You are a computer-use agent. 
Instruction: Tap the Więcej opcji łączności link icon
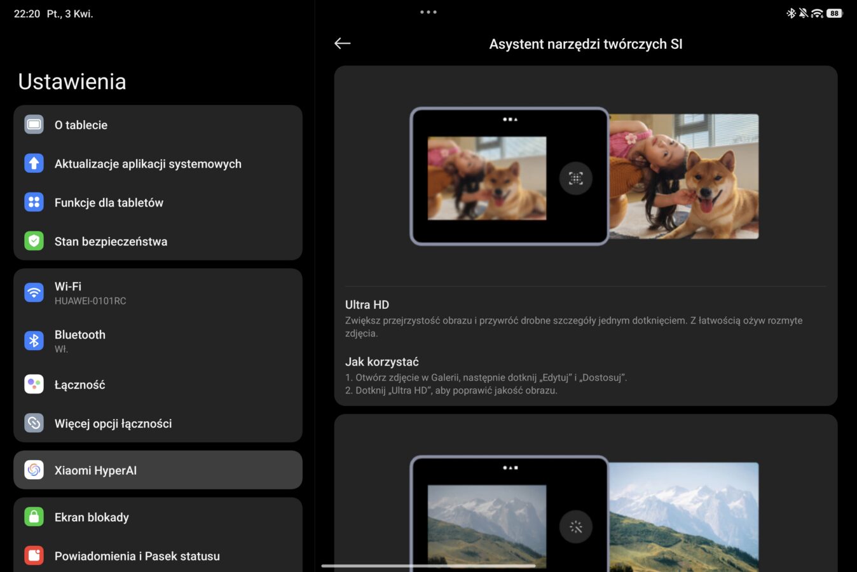click(x=34, y=423)
